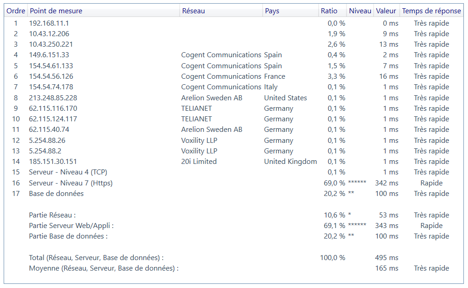Select the Moyenne (Réseau, Serveur, Base de données) line
The image size is (468, 288).
coord(234,268)
